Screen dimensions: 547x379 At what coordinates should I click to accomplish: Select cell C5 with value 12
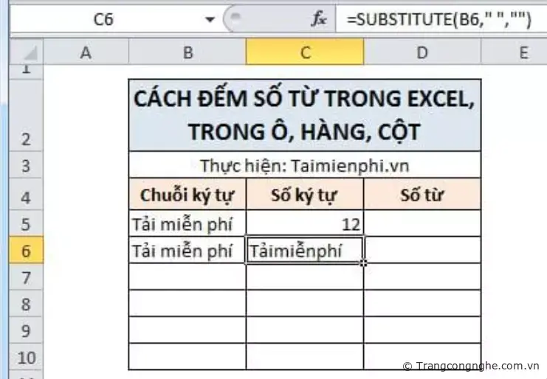tap(304, 223)
